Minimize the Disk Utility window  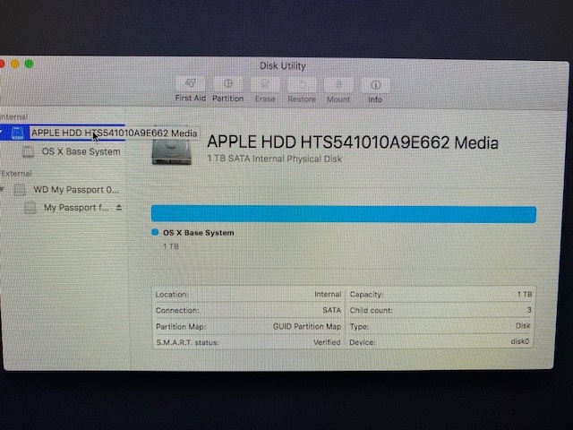tap(14, 64)
